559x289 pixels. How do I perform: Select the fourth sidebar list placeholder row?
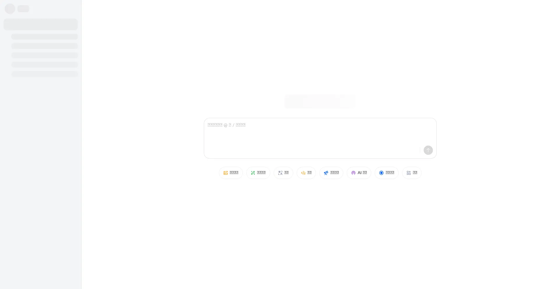(45, 65)
